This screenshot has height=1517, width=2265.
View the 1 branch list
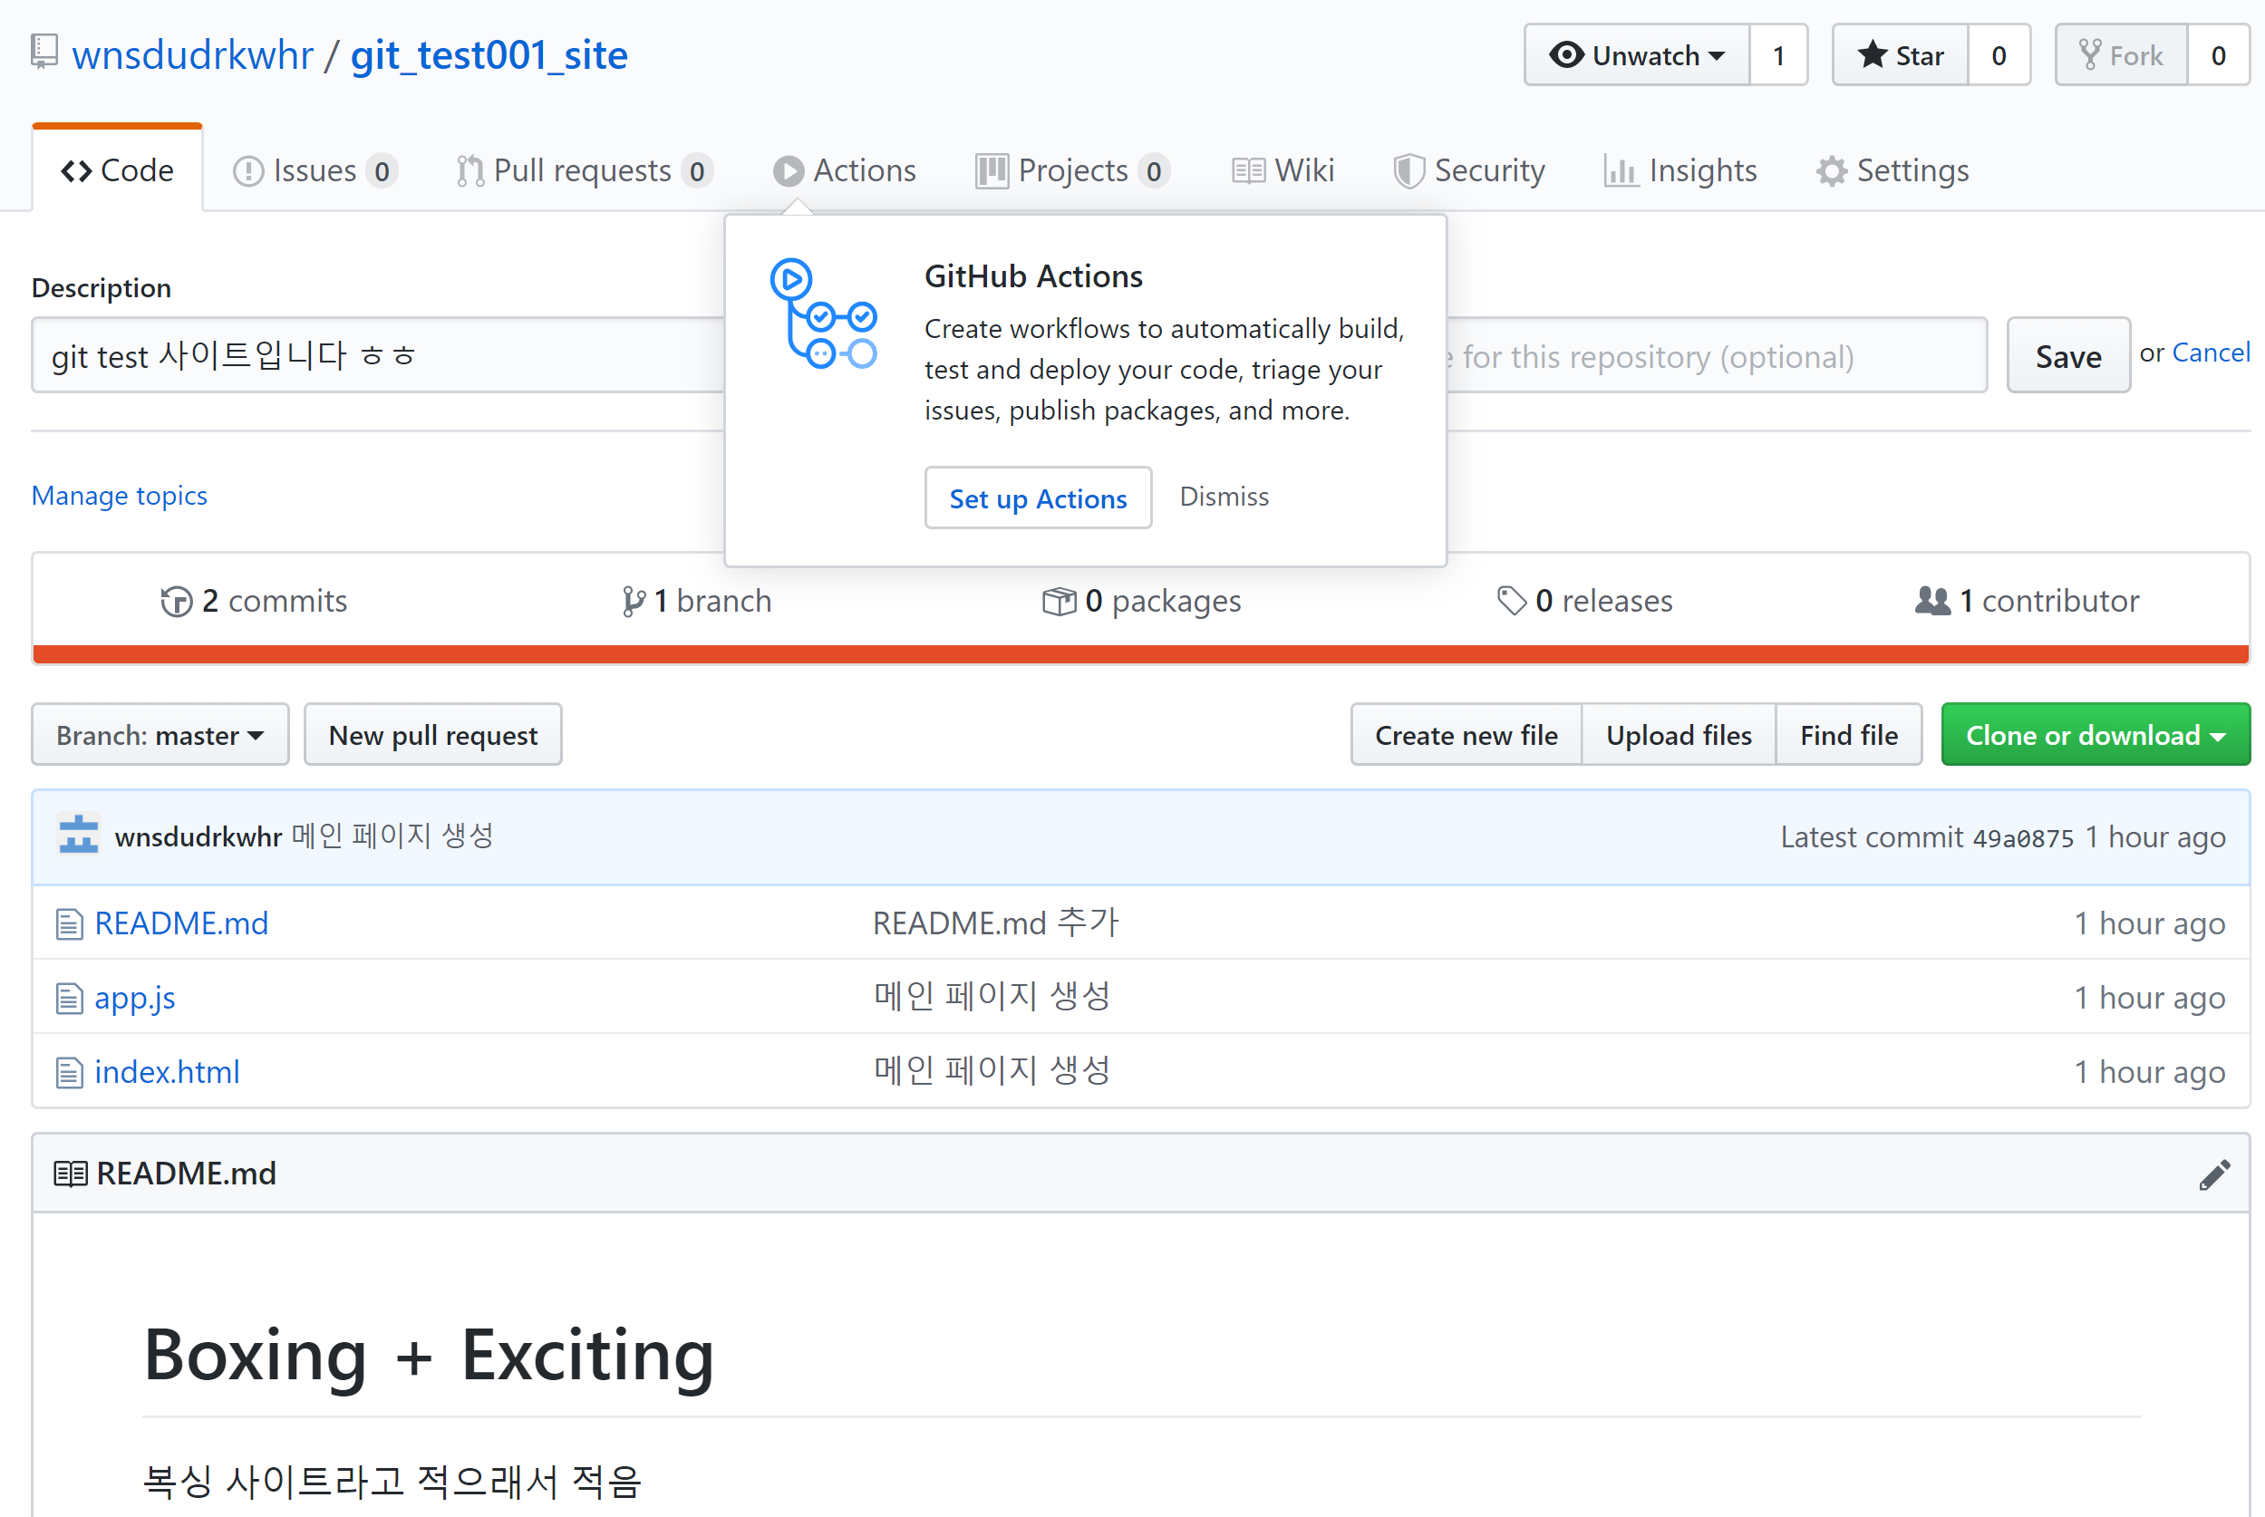(x=697, y=601)
